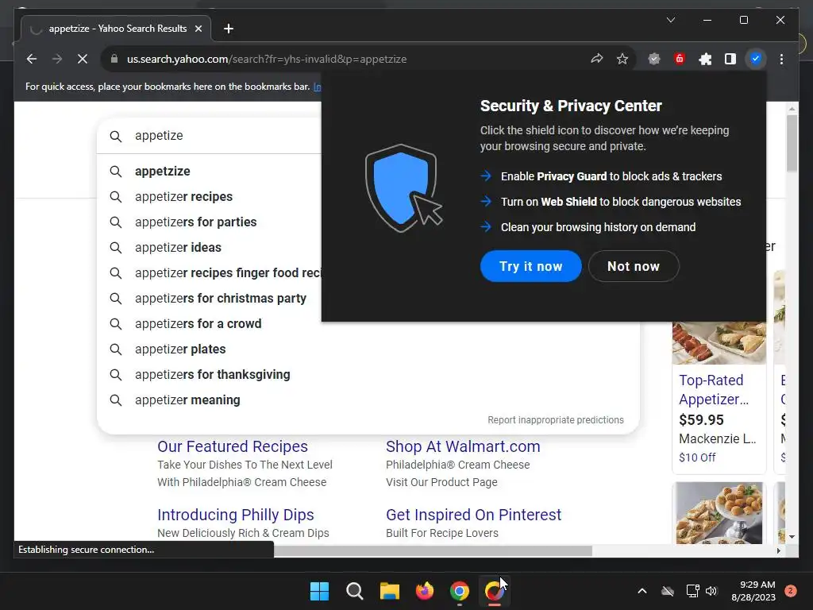The width and height of the screenshot is (813, 610).
Task: Open File Explorer from the taskbar
Action: click(x=389, y=591)
